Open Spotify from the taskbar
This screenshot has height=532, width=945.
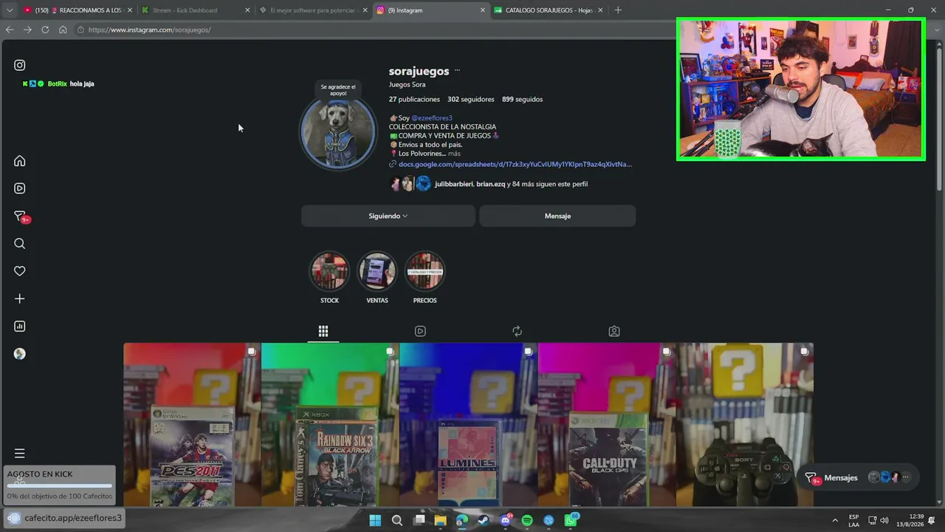pos(527,520)
